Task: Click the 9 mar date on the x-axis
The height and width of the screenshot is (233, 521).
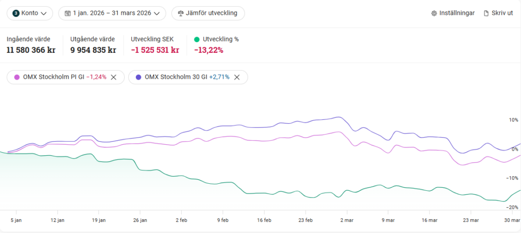Action: [388, 220]
